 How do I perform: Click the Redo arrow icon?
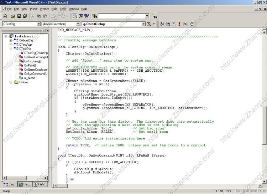pyautogui.click(x=63, y=16)
